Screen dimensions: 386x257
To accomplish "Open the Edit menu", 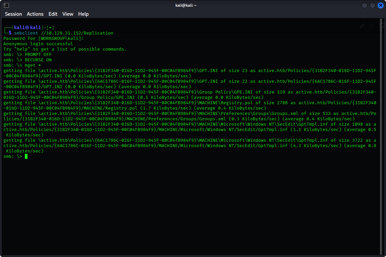I will [x=53, y=14].
